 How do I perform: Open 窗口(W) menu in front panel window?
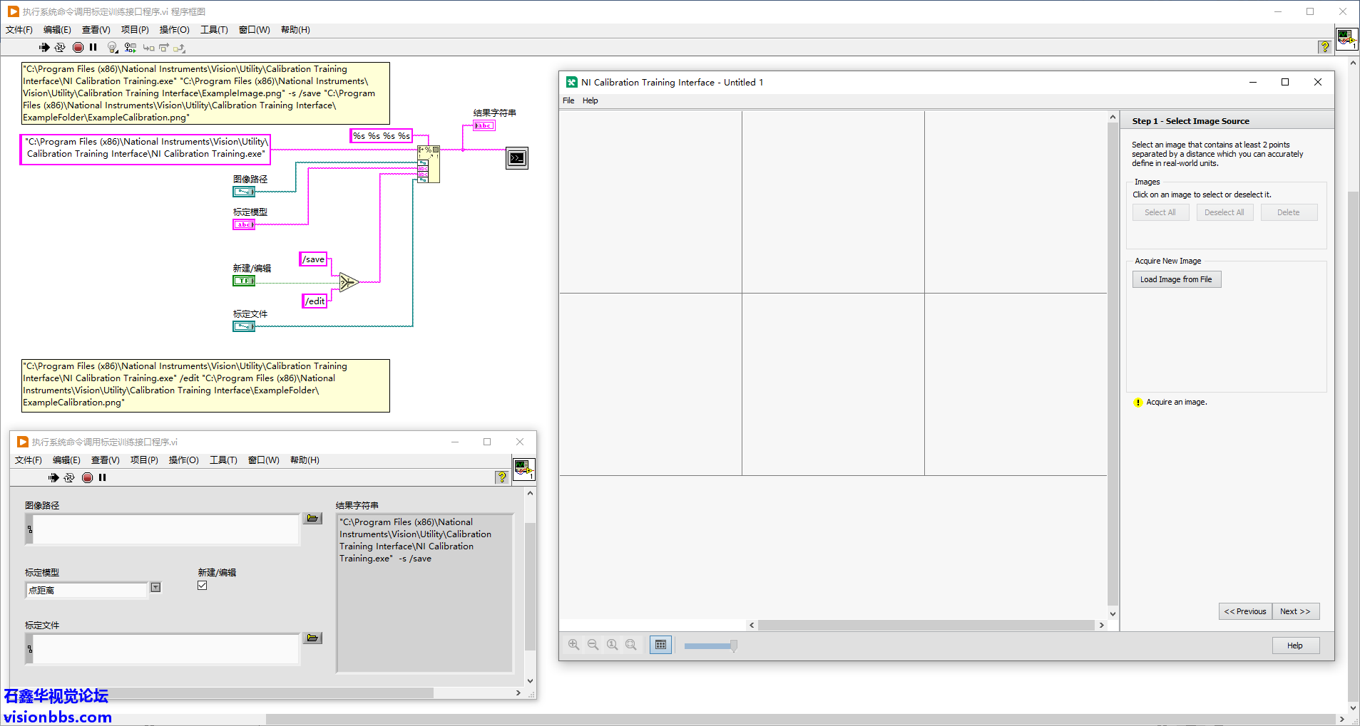(x=263, y=460)
